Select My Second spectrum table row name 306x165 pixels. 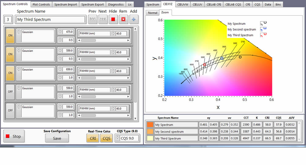pos(176,131)
